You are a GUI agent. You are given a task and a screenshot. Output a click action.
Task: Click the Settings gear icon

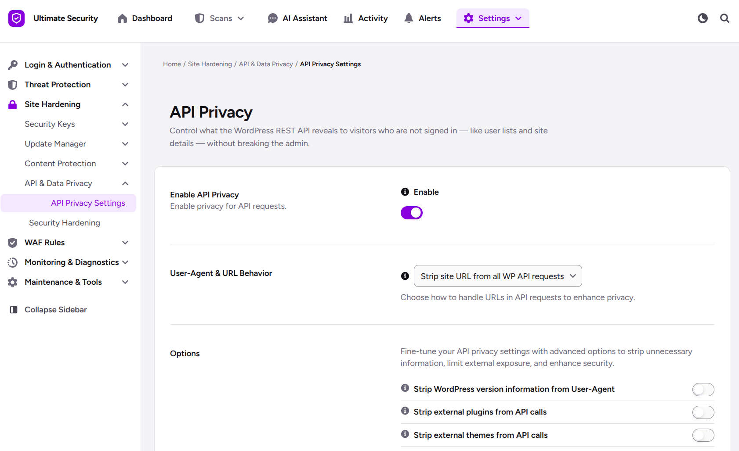468,18
